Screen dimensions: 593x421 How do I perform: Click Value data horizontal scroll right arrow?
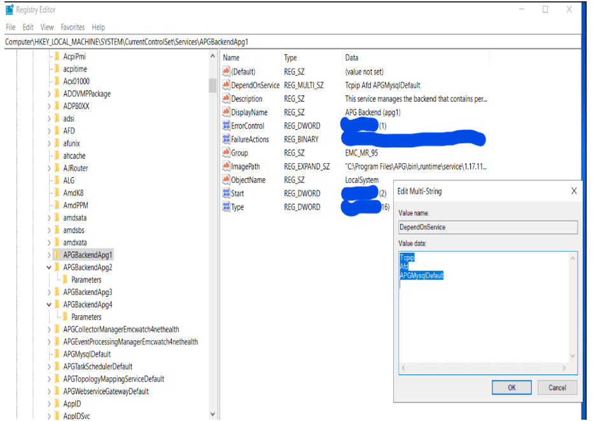click(564, 368)
